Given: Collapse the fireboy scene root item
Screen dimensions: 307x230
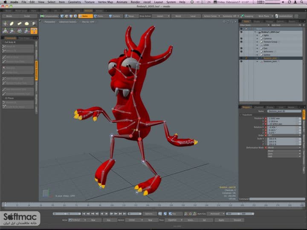Looking at the screenshot, I should click(255, 32).
